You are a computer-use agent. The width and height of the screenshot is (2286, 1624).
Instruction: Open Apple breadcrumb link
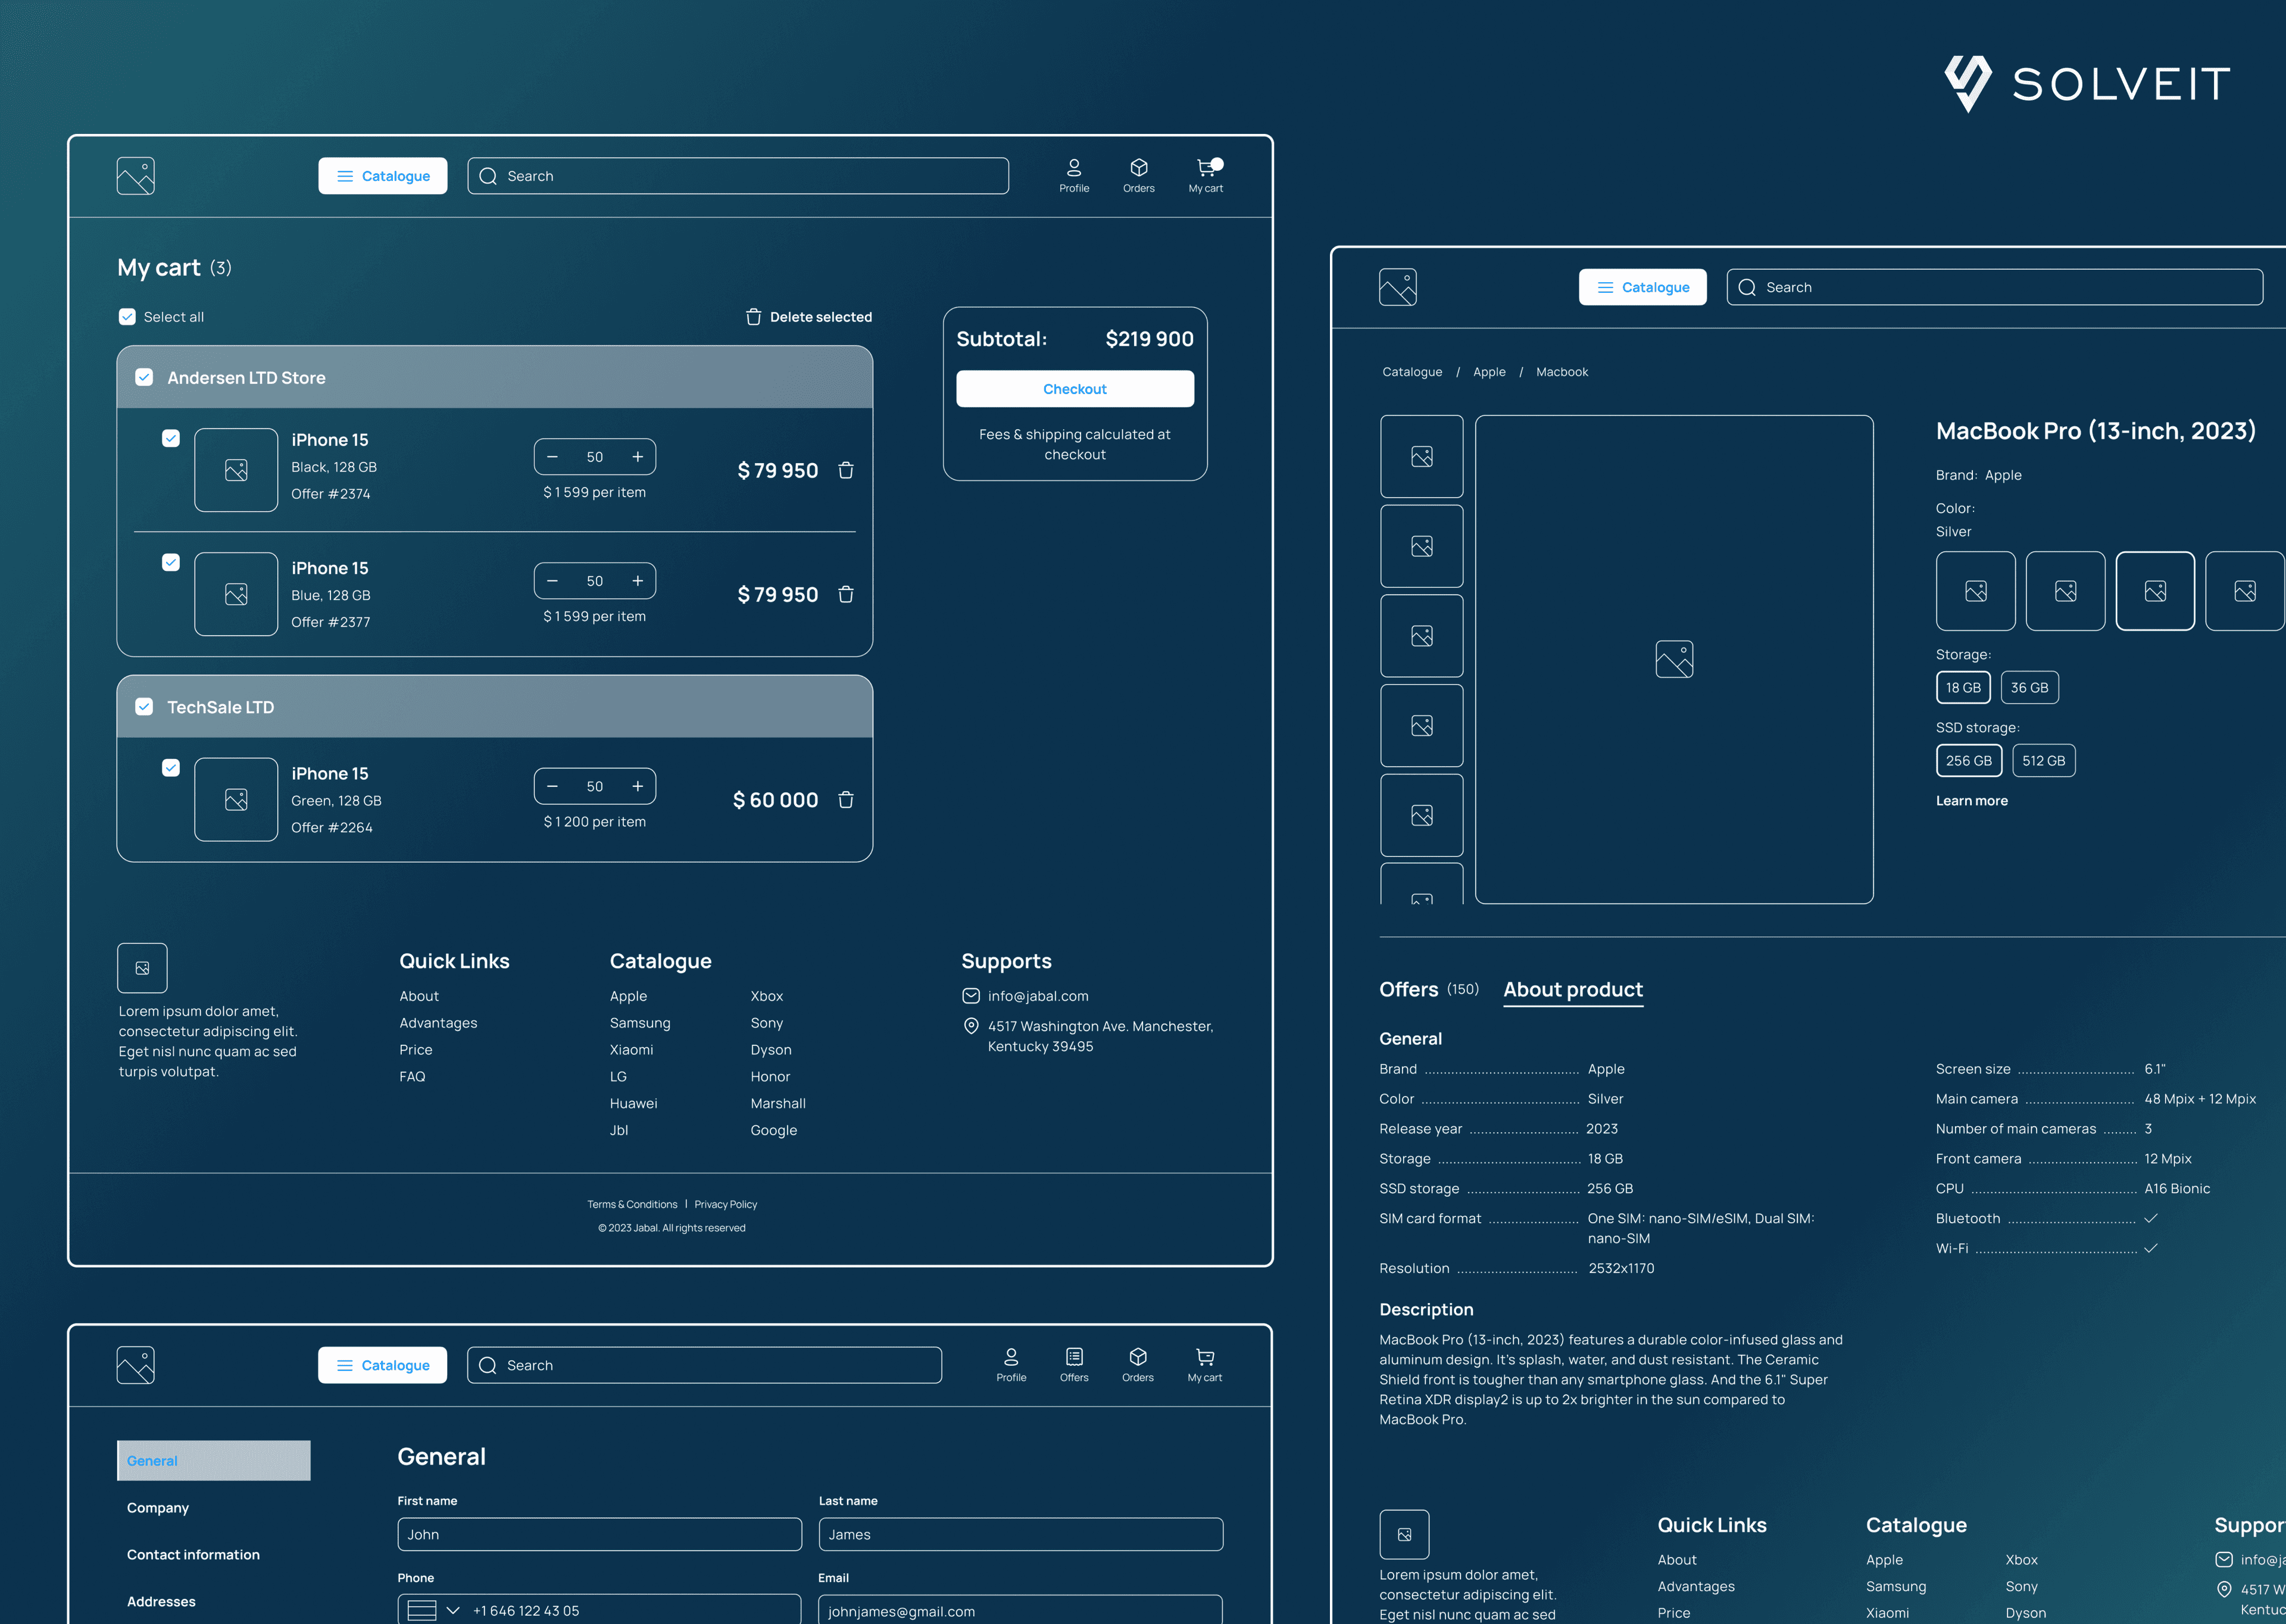point(1489,372)
